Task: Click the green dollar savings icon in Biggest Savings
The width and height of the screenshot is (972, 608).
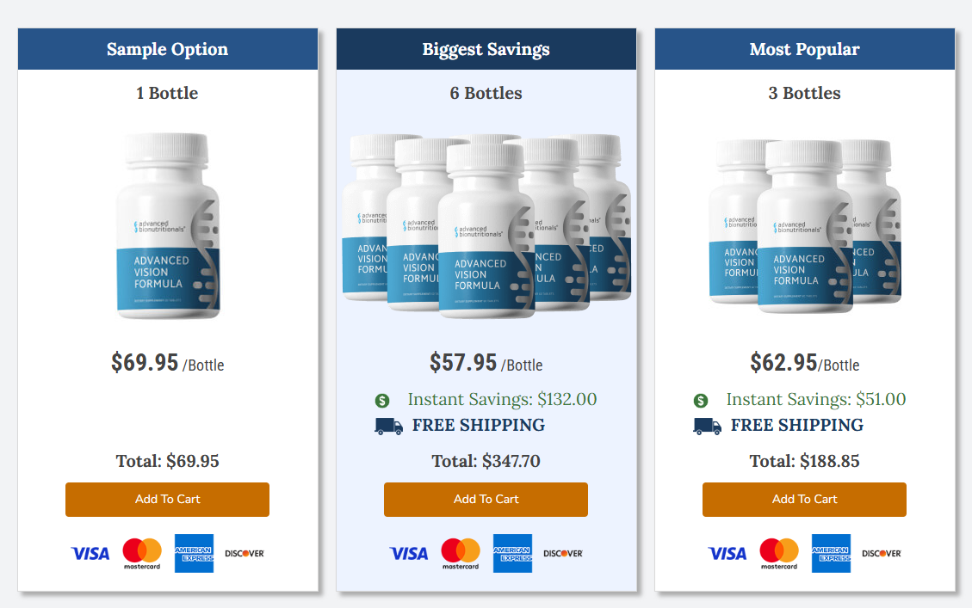Action: pyautogui.click(x=384, y=399)
